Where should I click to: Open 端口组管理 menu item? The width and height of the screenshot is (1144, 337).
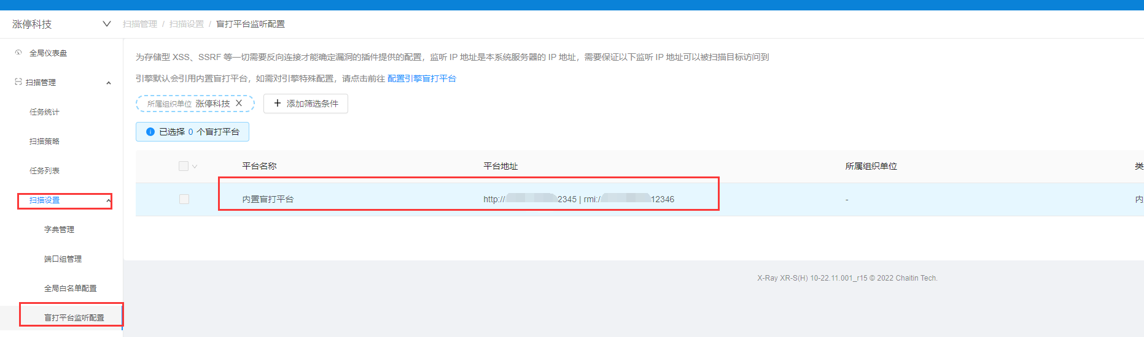coord(63,259)
